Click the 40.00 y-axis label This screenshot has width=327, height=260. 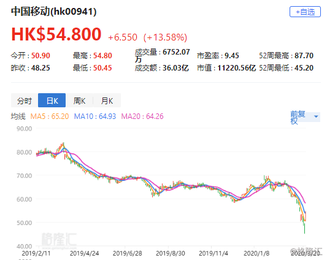coord(25,247)
